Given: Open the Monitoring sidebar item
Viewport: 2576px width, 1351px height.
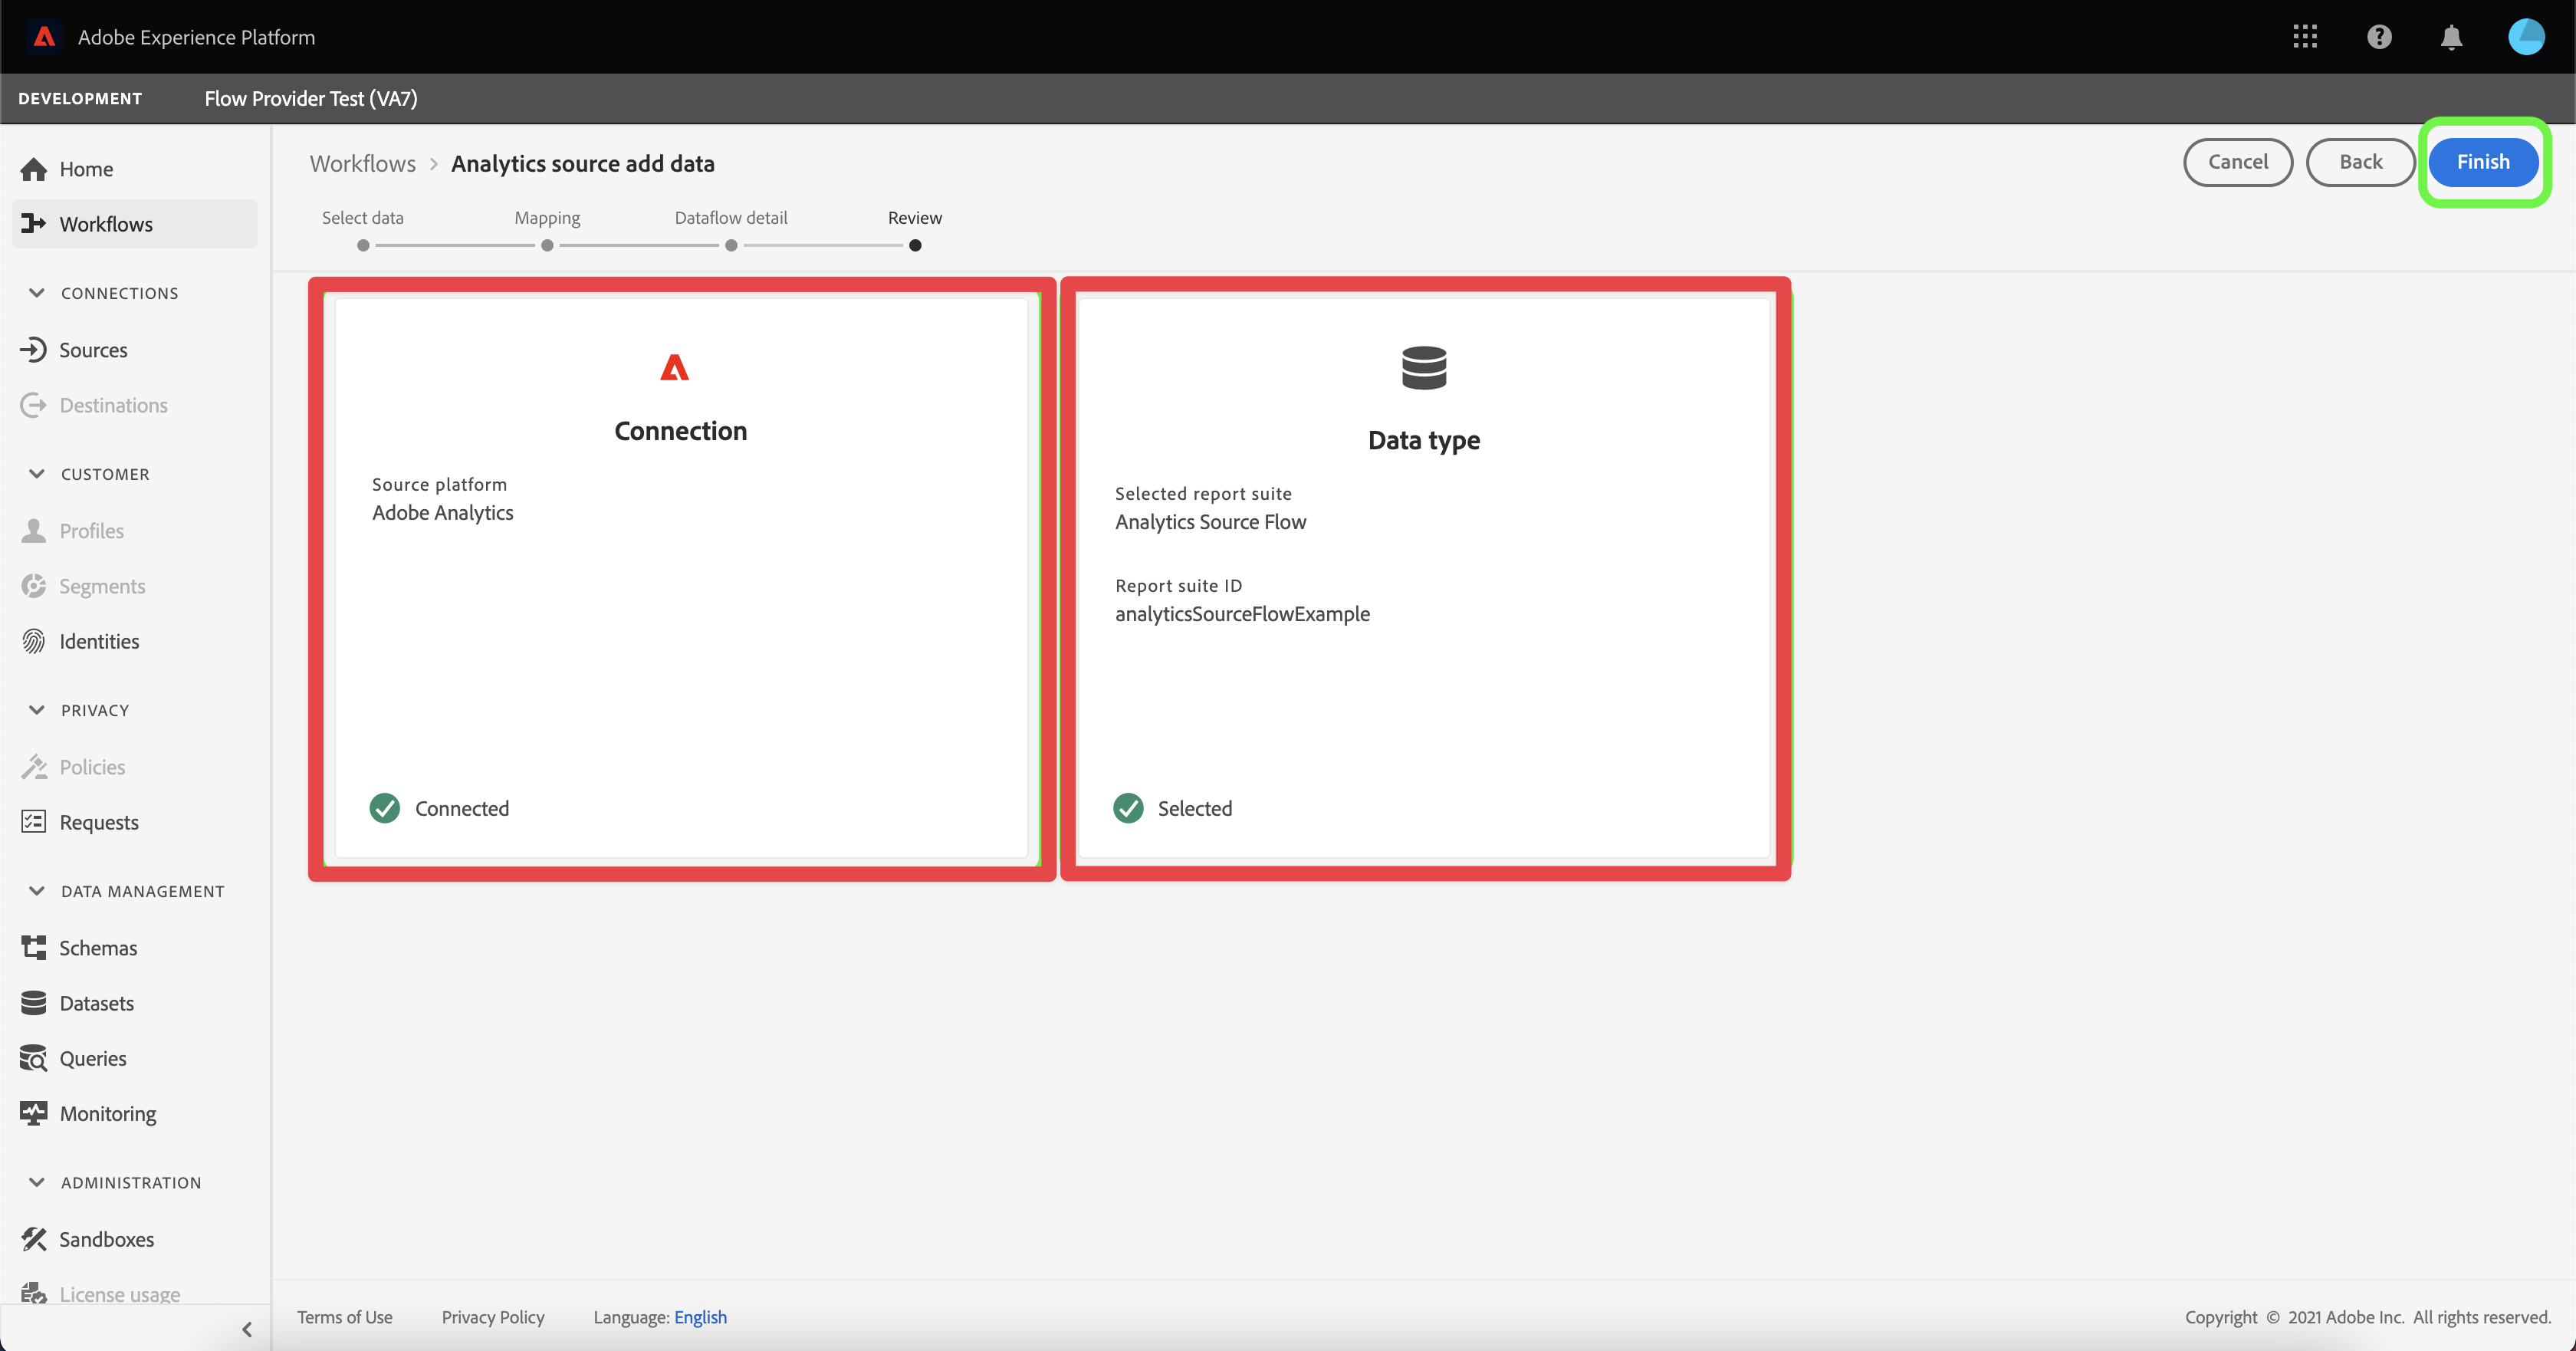Looking at the screenshot, I should point(107,1113).
